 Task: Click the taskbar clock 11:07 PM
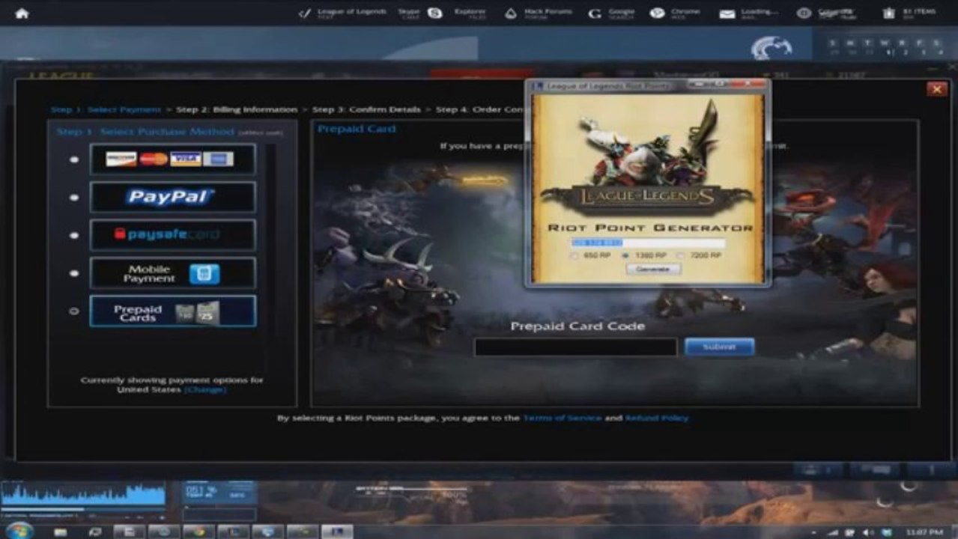[924, 532]
